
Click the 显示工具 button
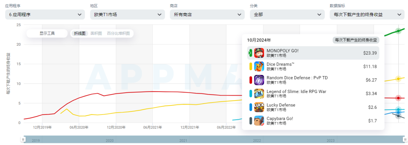47,34
